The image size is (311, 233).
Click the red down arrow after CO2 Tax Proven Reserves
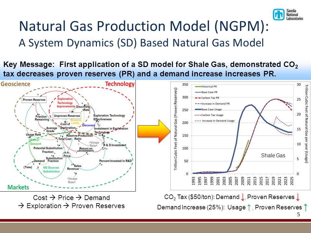pyautogui.click(x=297, y=197)
